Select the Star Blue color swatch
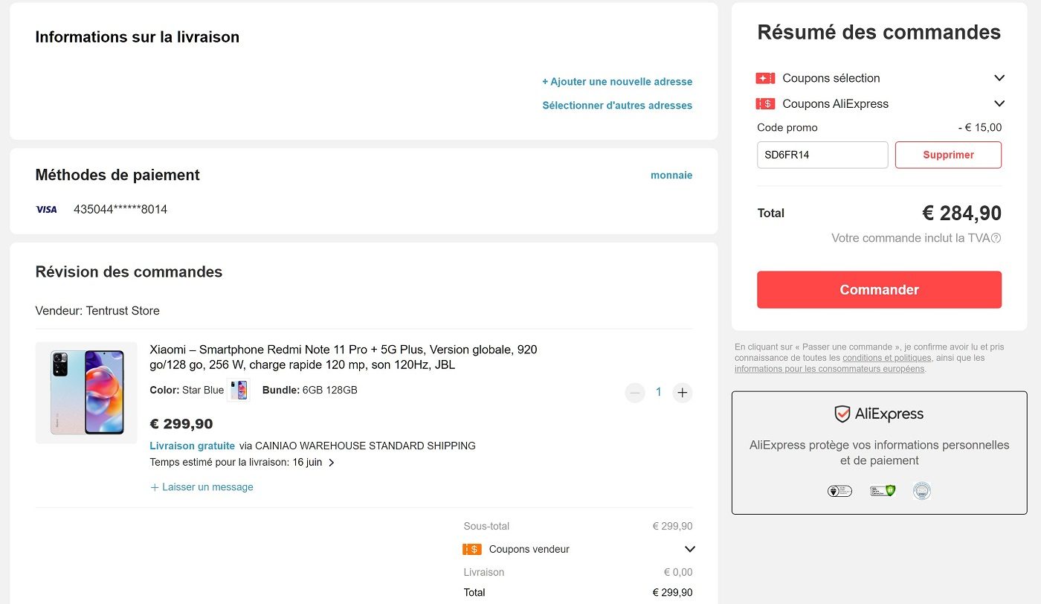 click(x=239, y=391)
